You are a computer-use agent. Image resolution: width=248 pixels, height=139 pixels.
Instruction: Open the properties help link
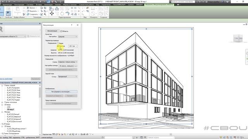(6, 79)
